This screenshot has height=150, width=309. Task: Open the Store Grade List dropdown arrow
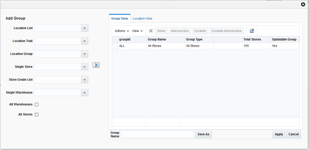click(84, 80)
